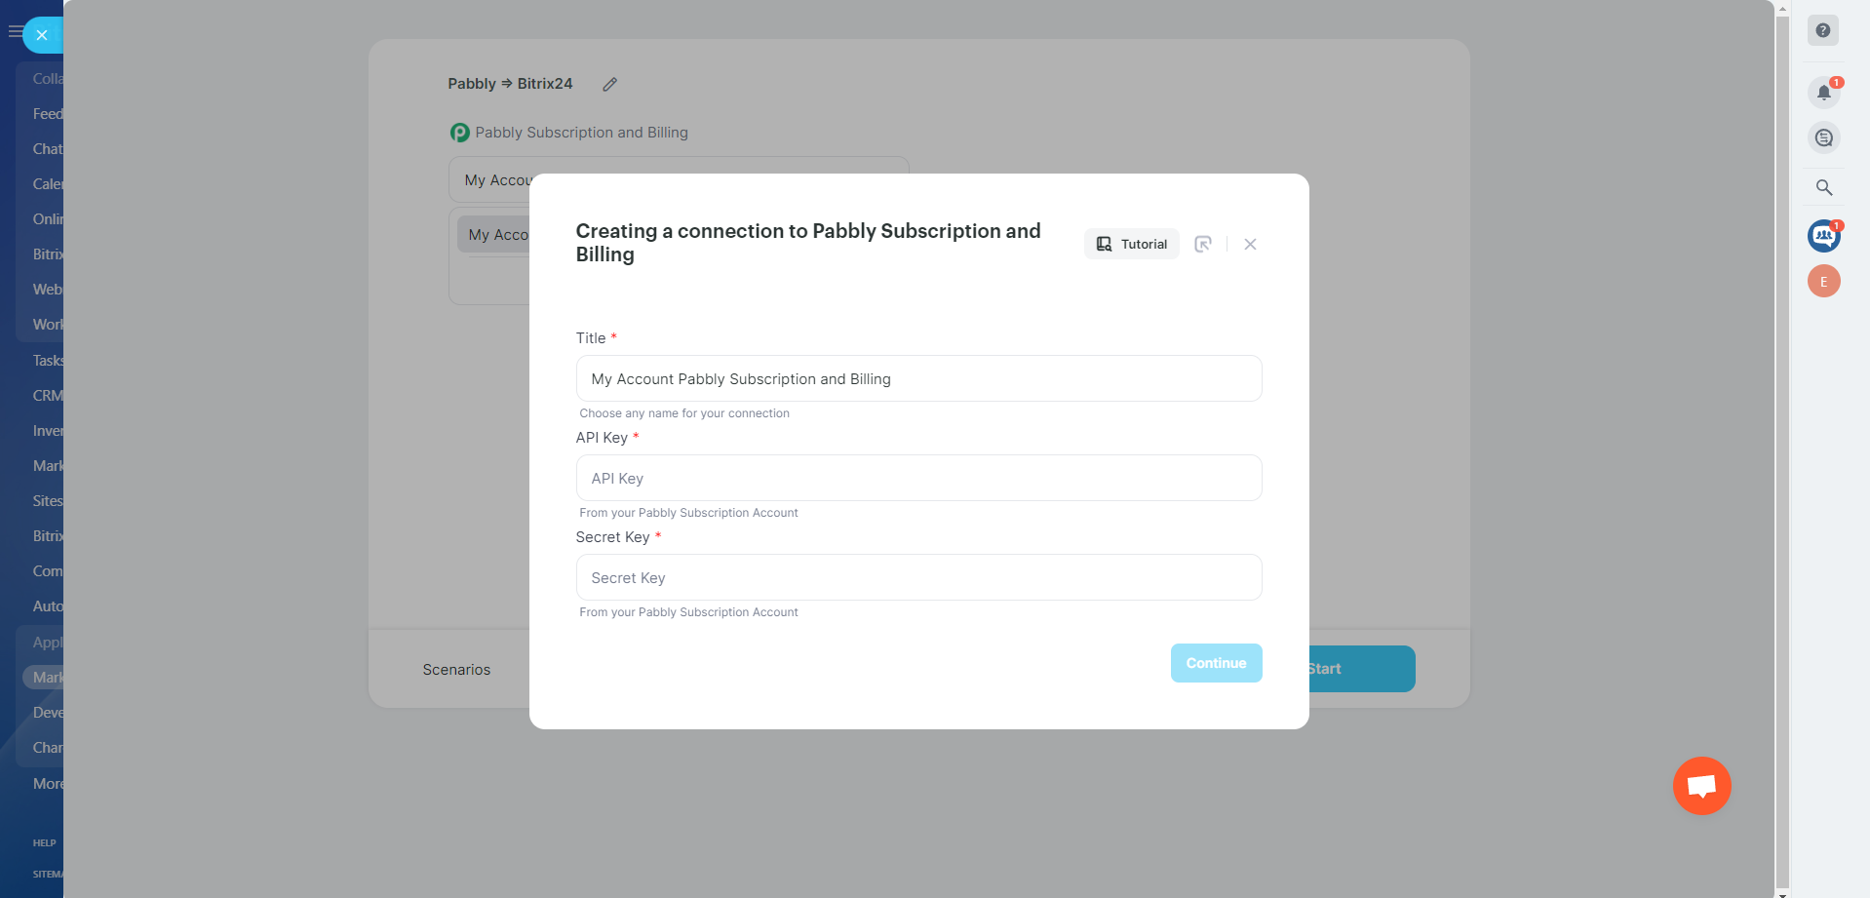The image size is (1870, 898).
Task: Select Tasks in the left sidebar
Action: click(x=47, y=361)
